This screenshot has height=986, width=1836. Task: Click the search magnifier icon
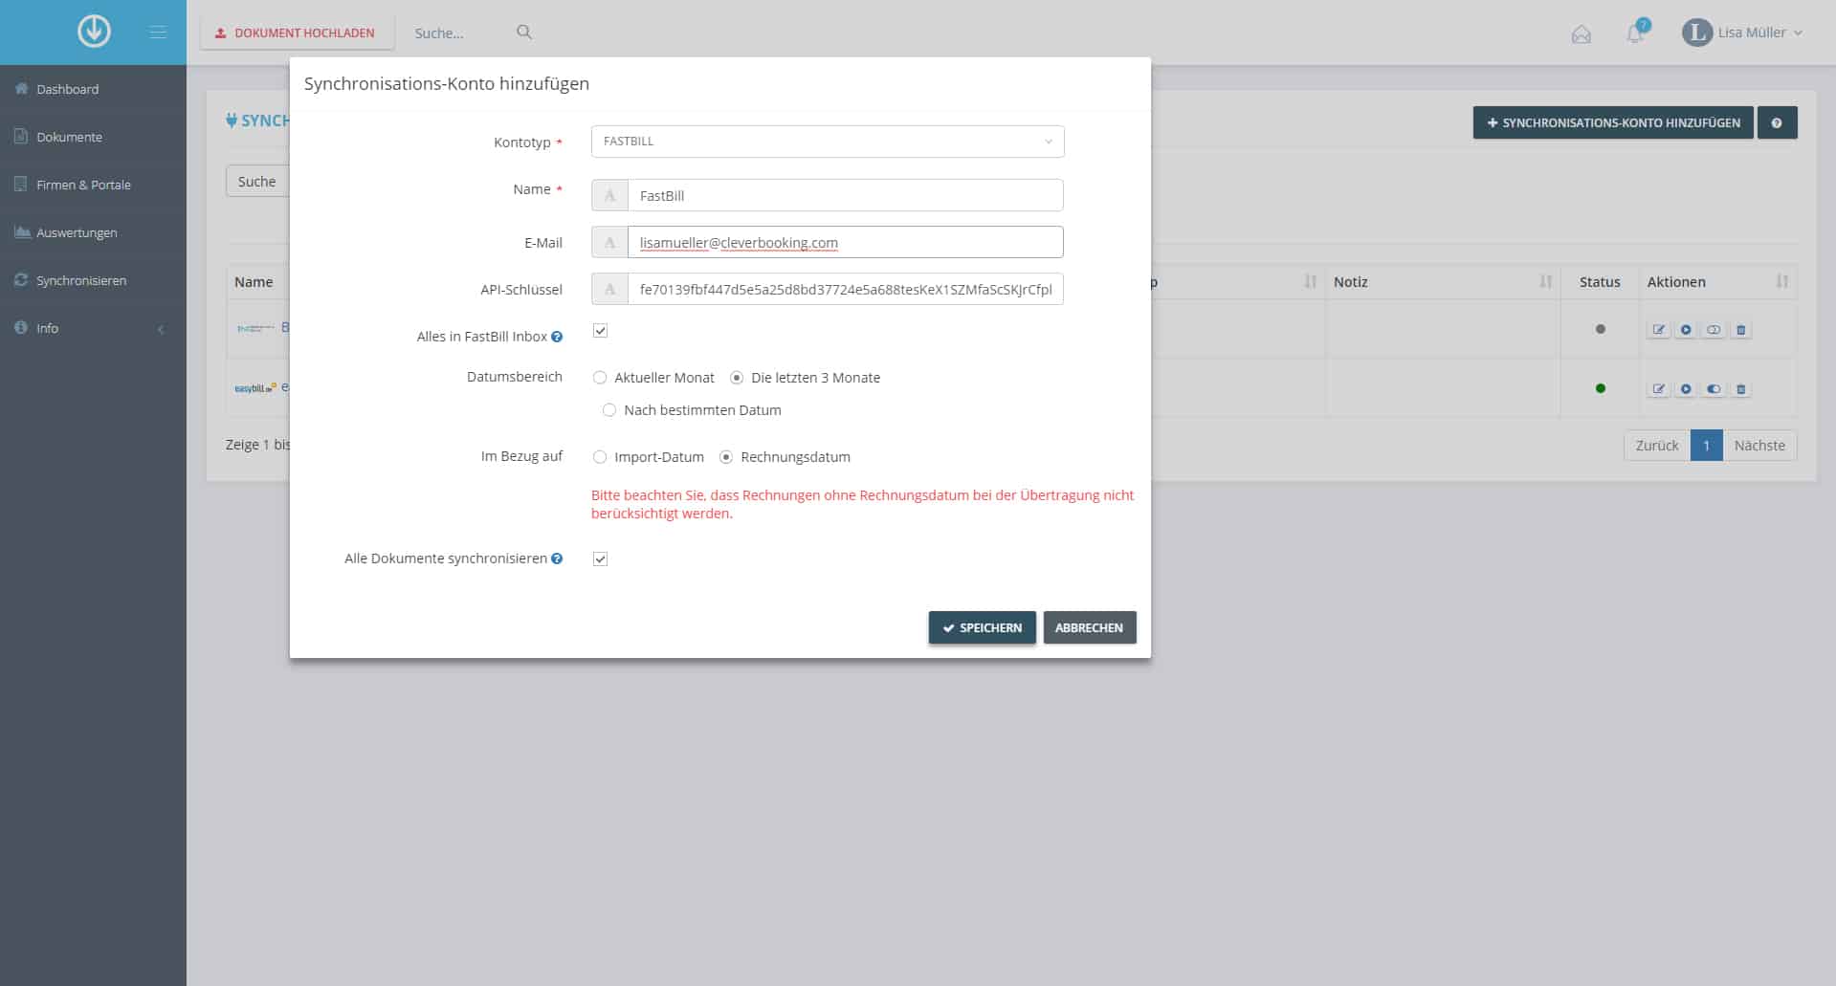click(x=524, y=32)
